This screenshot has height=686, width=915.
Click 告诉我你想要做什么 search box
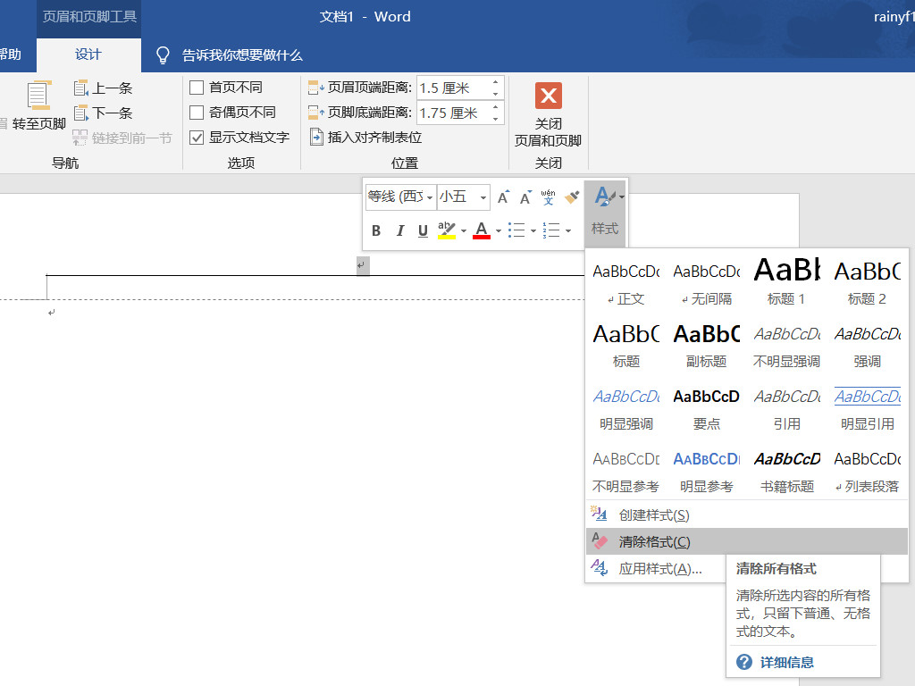click(242, 55)
